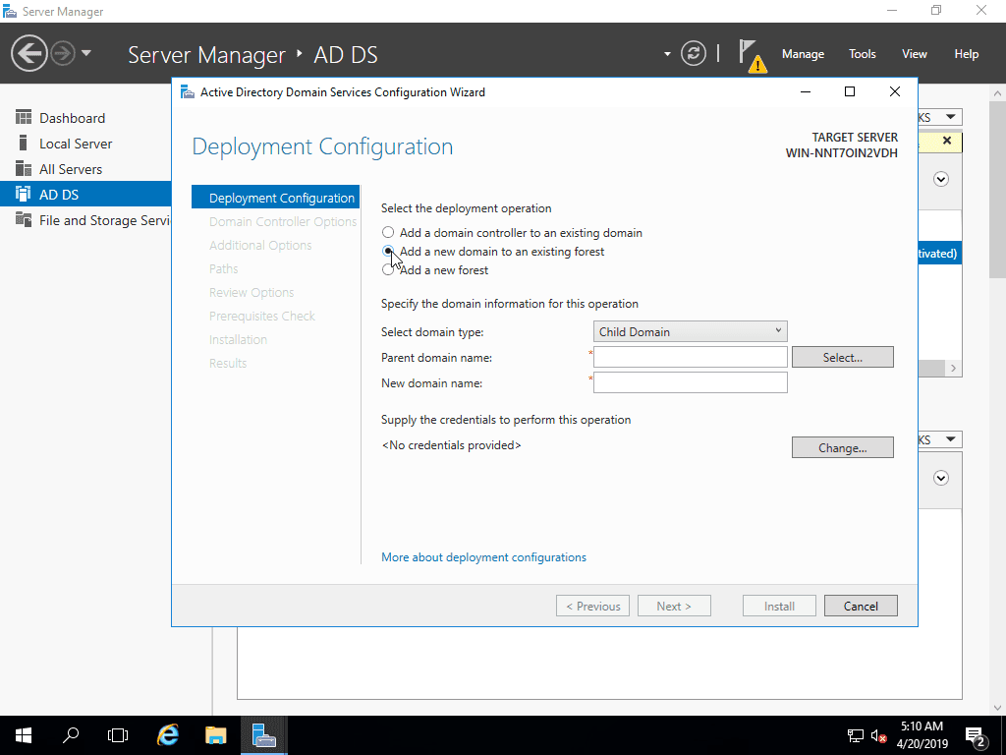
Task: Click horizontal scrollbar right arrow in background panel
Action: 953,368
